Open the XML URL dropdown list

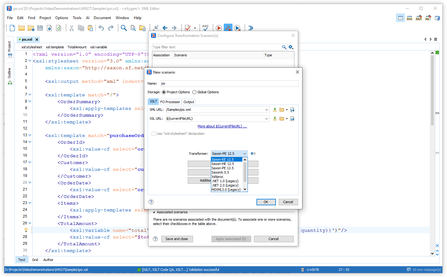coord(267,110)
